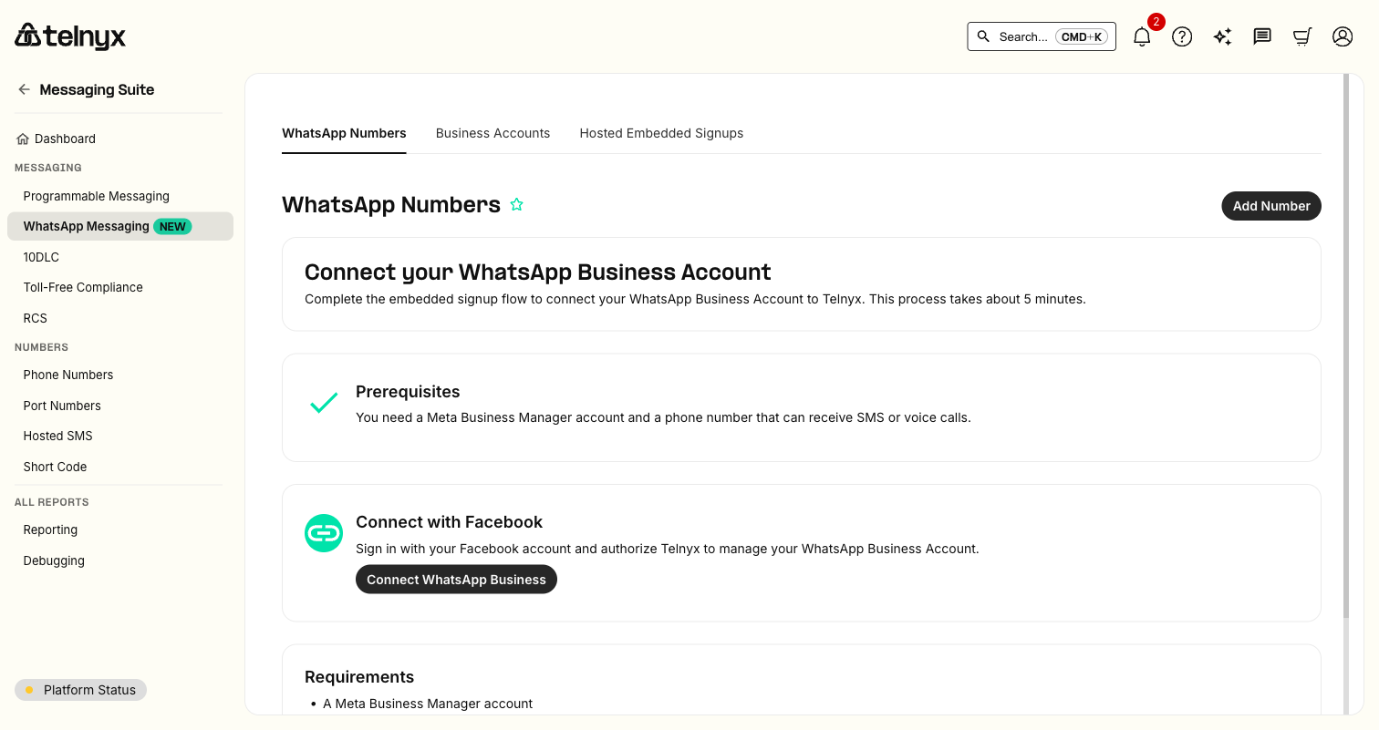This screenshot has width=1379, height=730.
Task: Select WhatsApp Messaging in sidebar
Action: pos(120,226)
